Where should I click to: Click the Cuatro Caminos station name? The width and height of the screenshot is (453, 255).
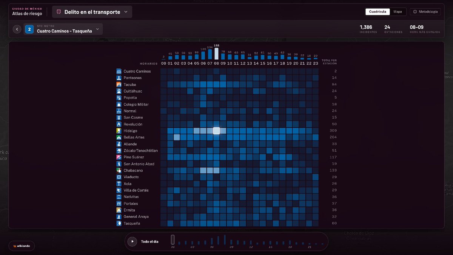coord(137,71)
